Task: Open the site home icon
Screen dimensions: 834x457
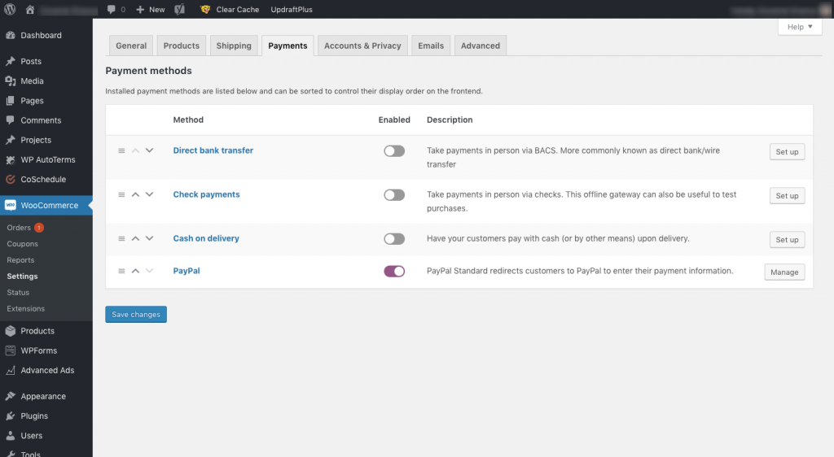Action: pos(30,10)
